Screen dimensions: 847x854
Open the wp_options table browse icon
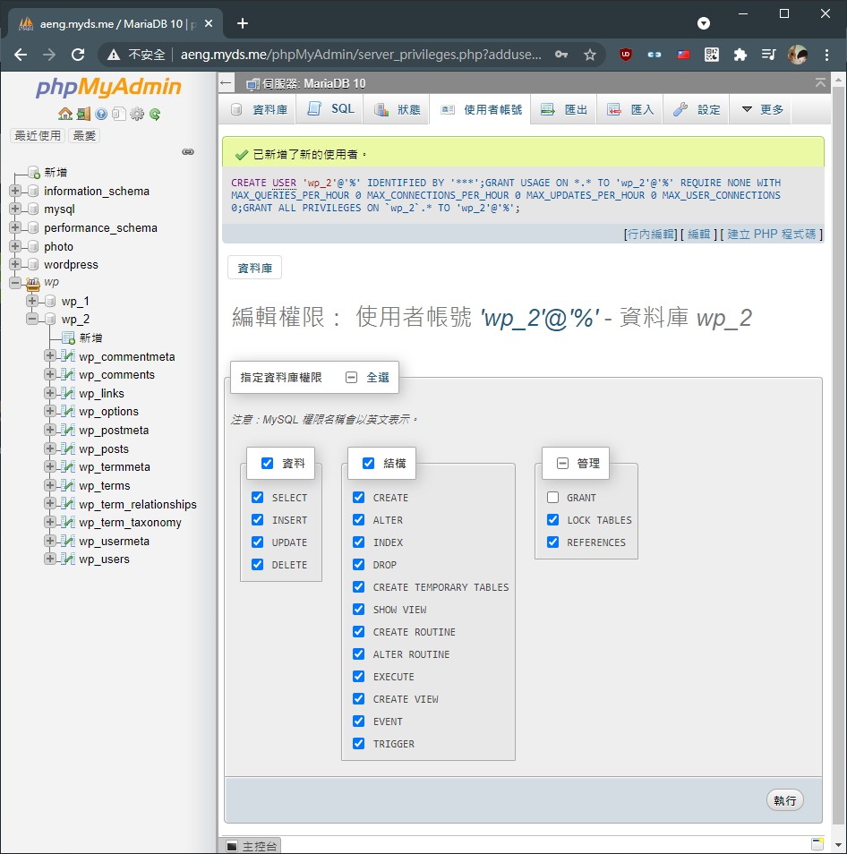[67, 411]
